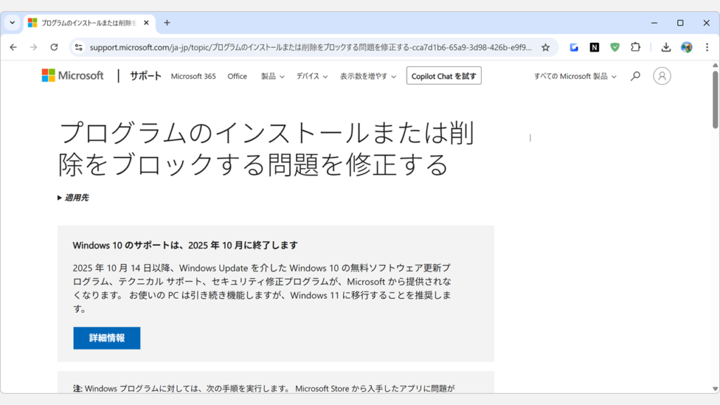Viewport: 720px width, 405px height.
Task: Open the Downloads icon in toolbar
Action: [x=666, y=47]
